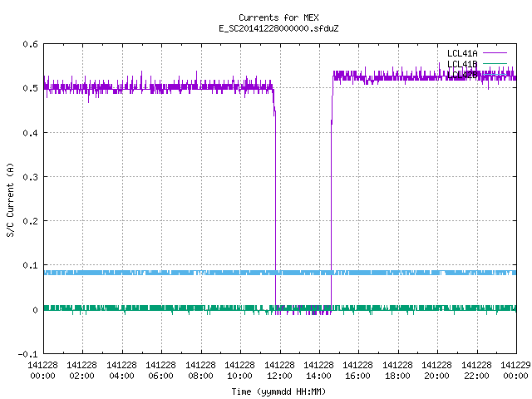The width and height of the screenshot is (532, 399).
Task: Click the 0.6 y-axis tick label
Action: click(30, 44)
